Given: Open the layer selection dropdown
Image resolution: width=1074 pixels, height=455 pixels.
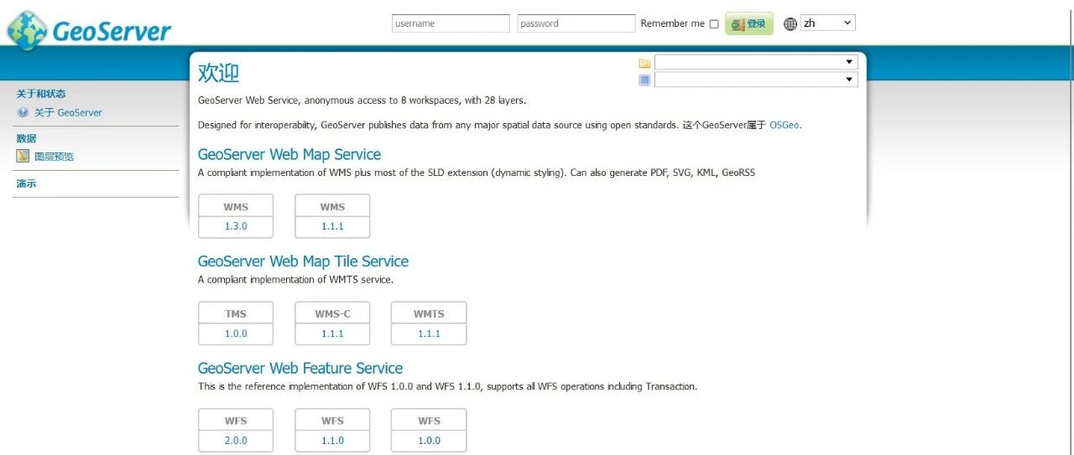Looking at the screenshot, I should 756,80.
